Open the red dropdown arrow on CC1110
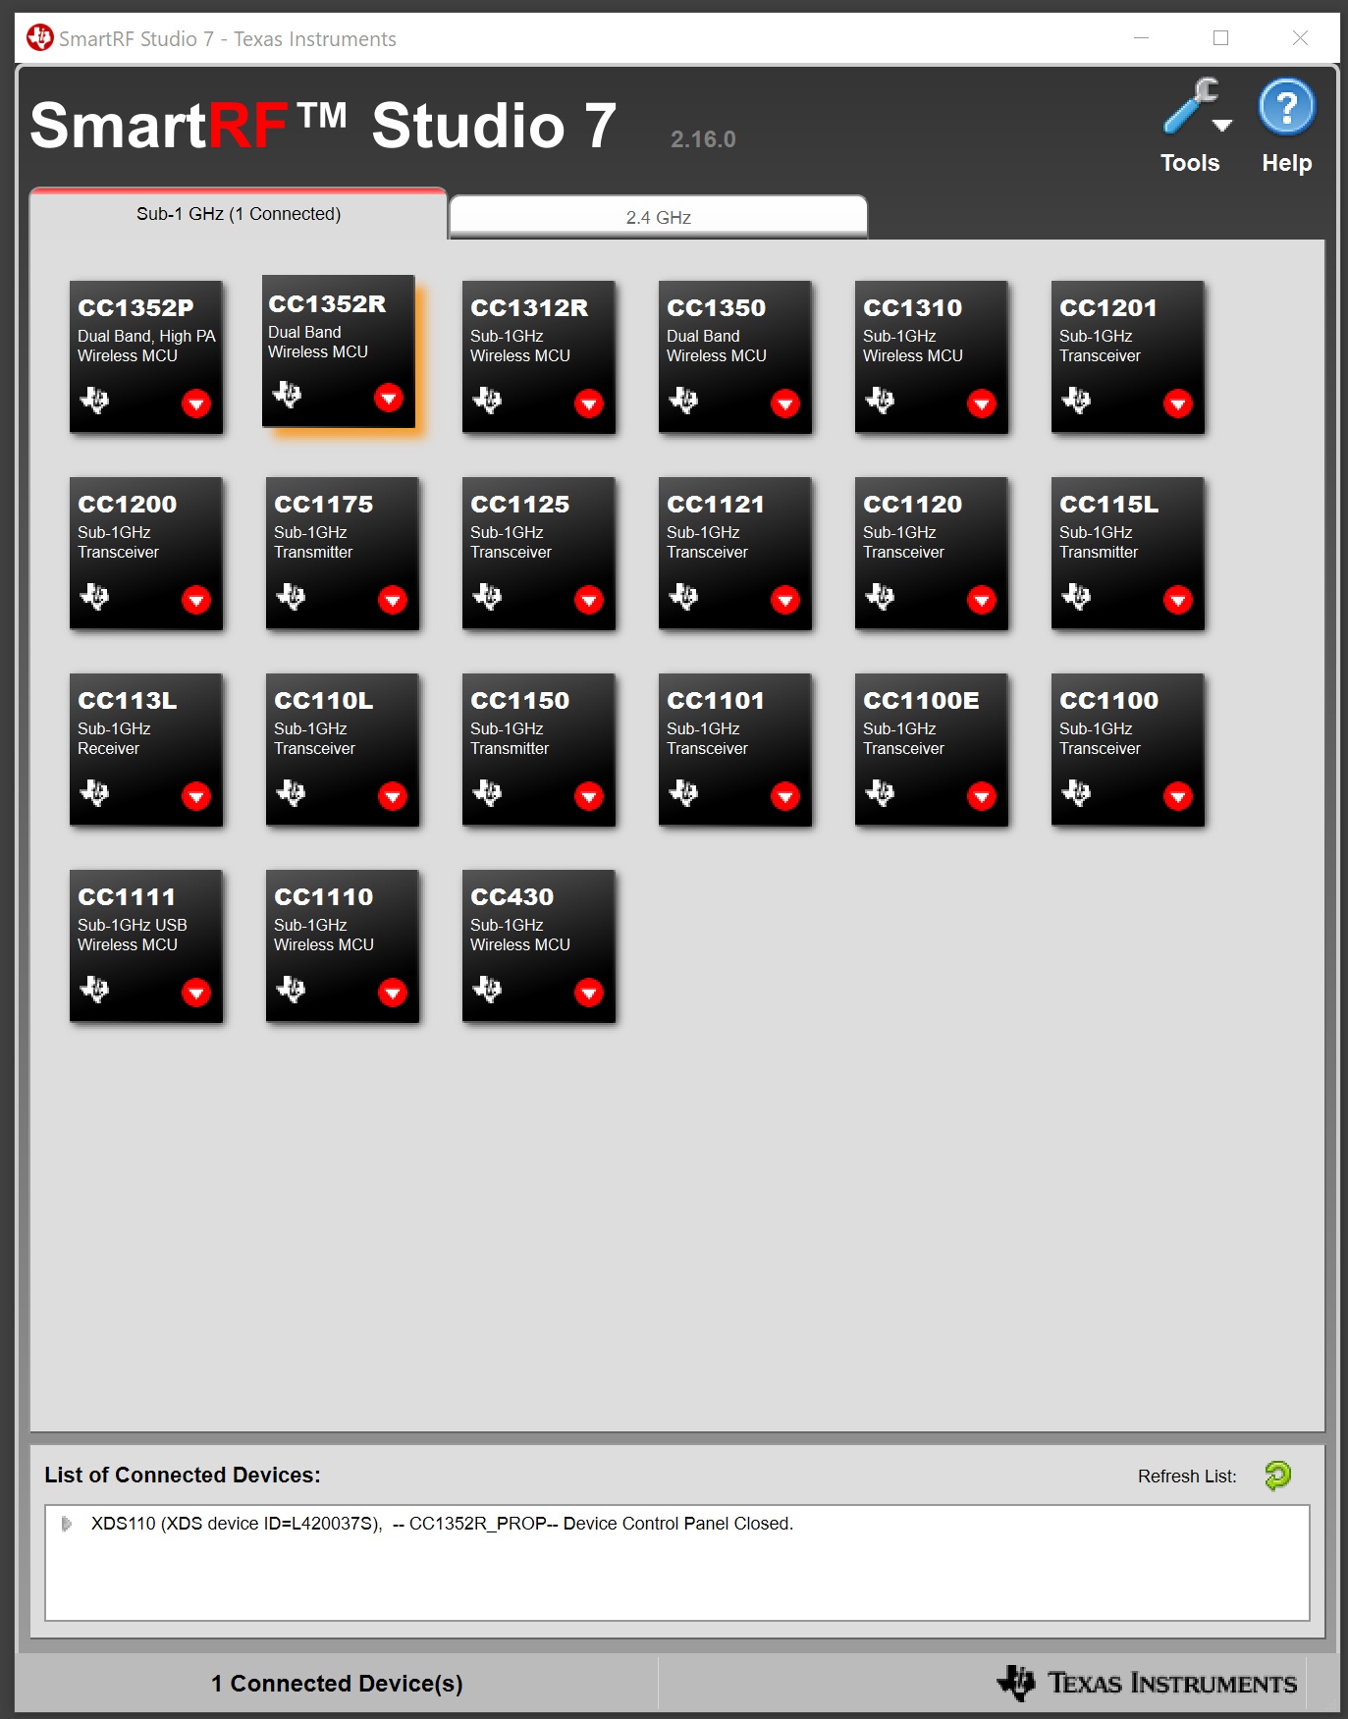Viewport: 1348px width, 1719px height. point(393,993)
